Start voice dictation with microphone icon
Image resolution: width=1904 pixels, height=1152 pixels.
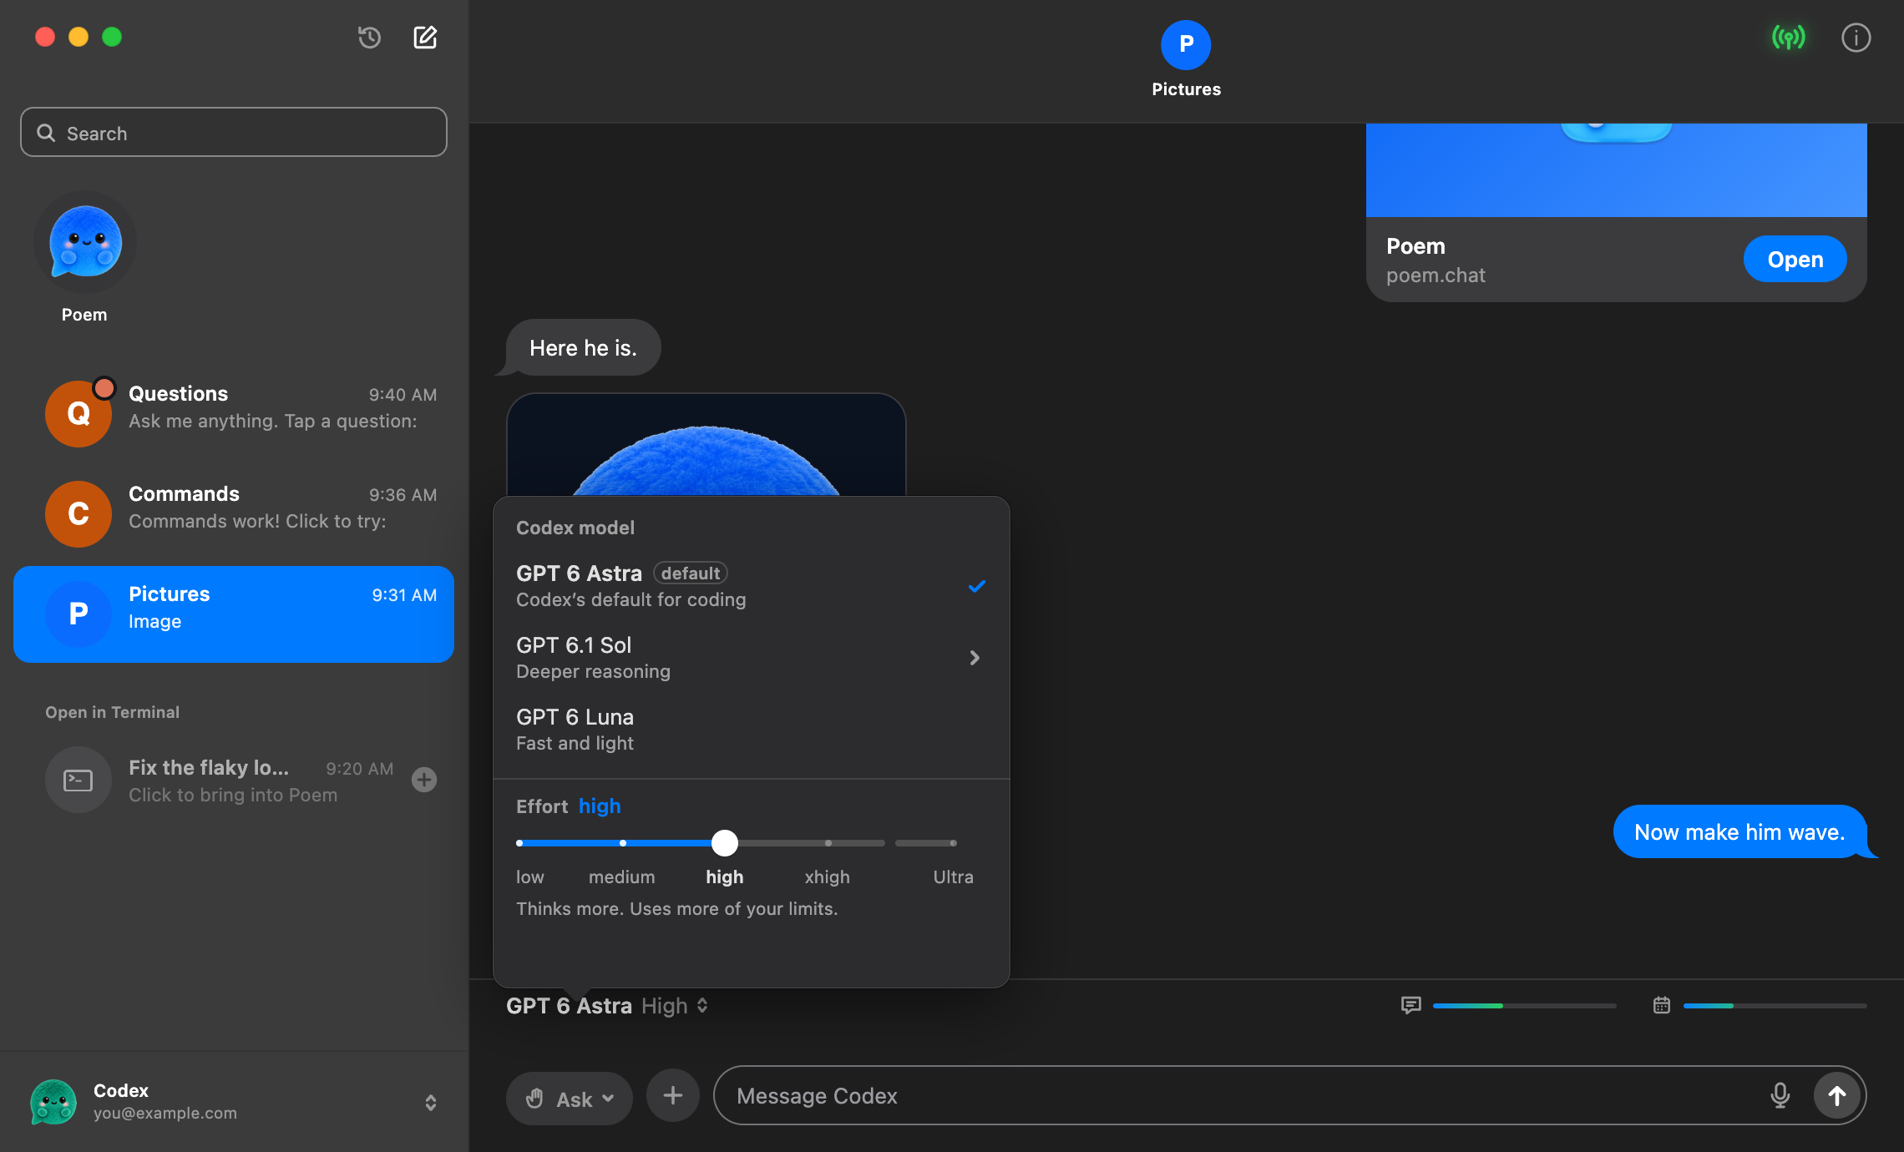pyautogui.click(x=1780, y=1095)
